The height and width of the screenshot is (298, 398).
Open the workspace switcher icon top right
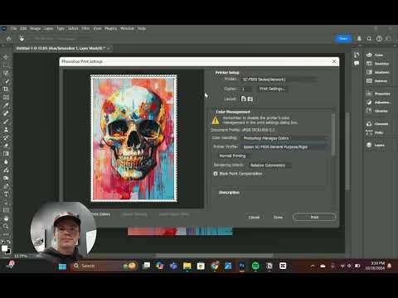point(389,39)
